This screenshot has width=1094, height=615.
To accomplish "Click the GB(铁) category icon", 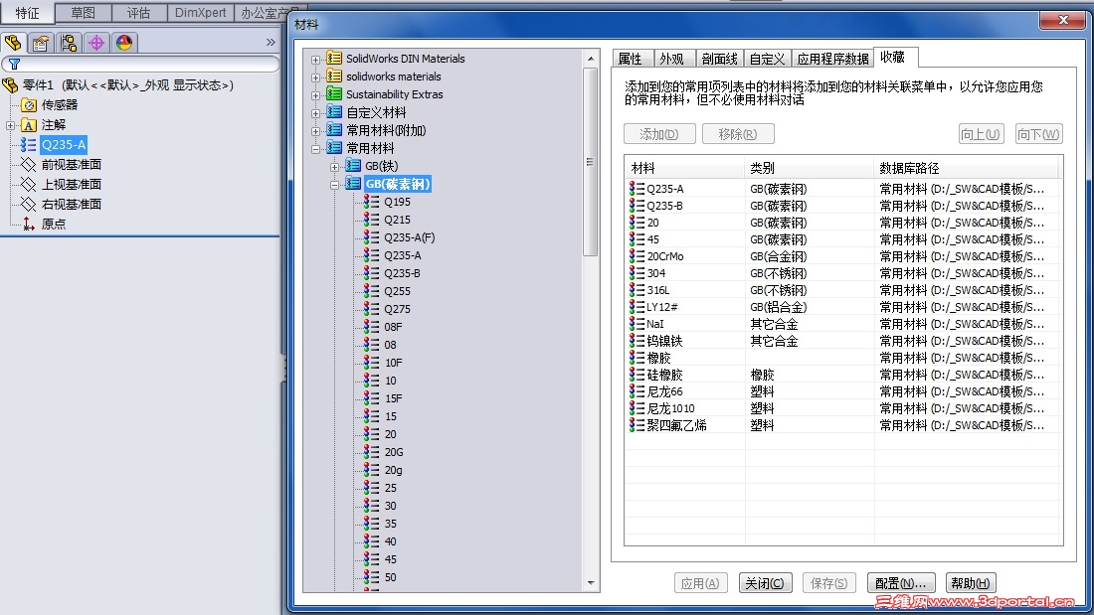I will (x=353, y=165).
